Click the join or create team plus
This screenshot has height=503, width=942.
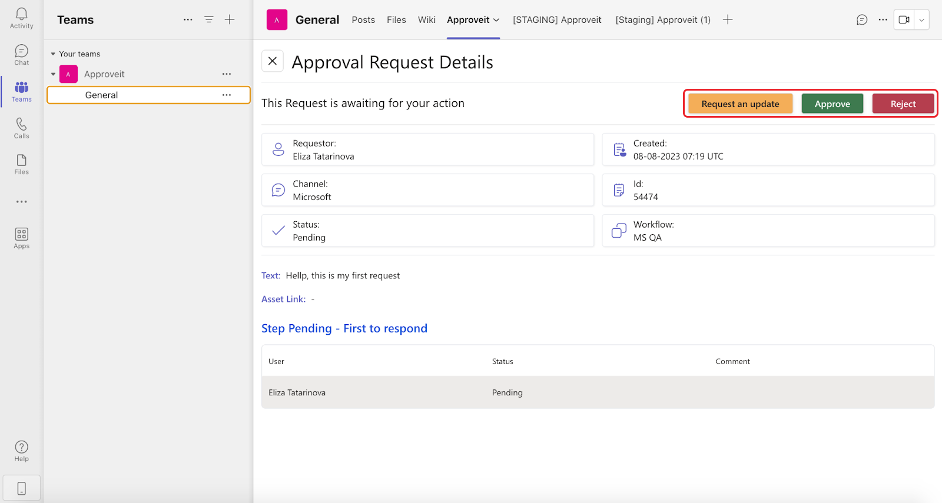point(230,19)
